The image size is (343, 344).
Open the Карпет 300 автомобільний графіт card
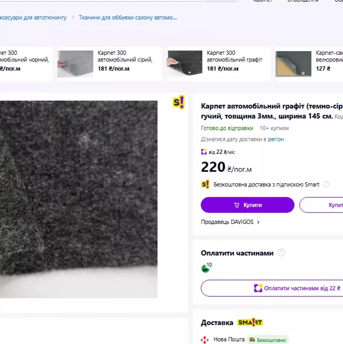219,64
